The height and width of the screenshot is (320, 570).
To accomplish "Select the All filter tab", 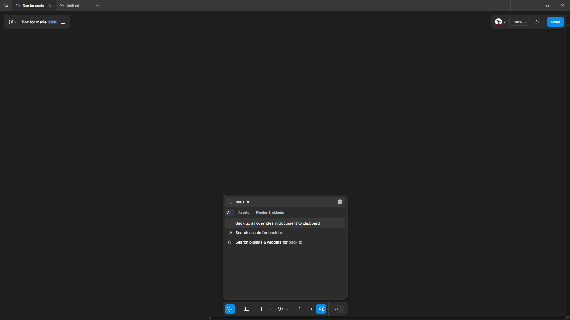I will tap(229, 212).
